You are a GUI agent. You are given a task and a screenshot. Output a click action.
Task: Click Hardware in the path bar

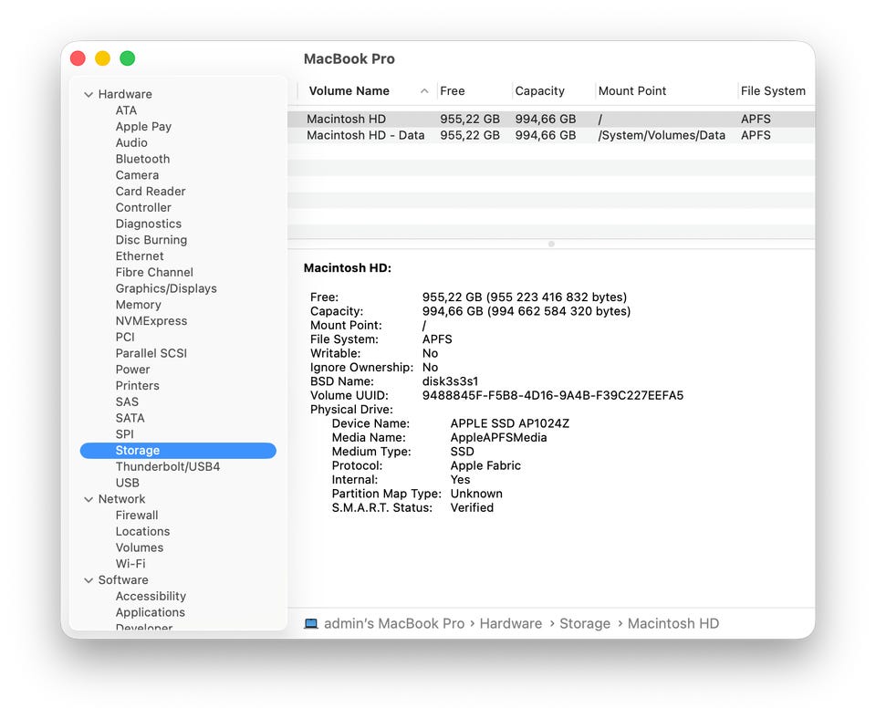point(510,624)
